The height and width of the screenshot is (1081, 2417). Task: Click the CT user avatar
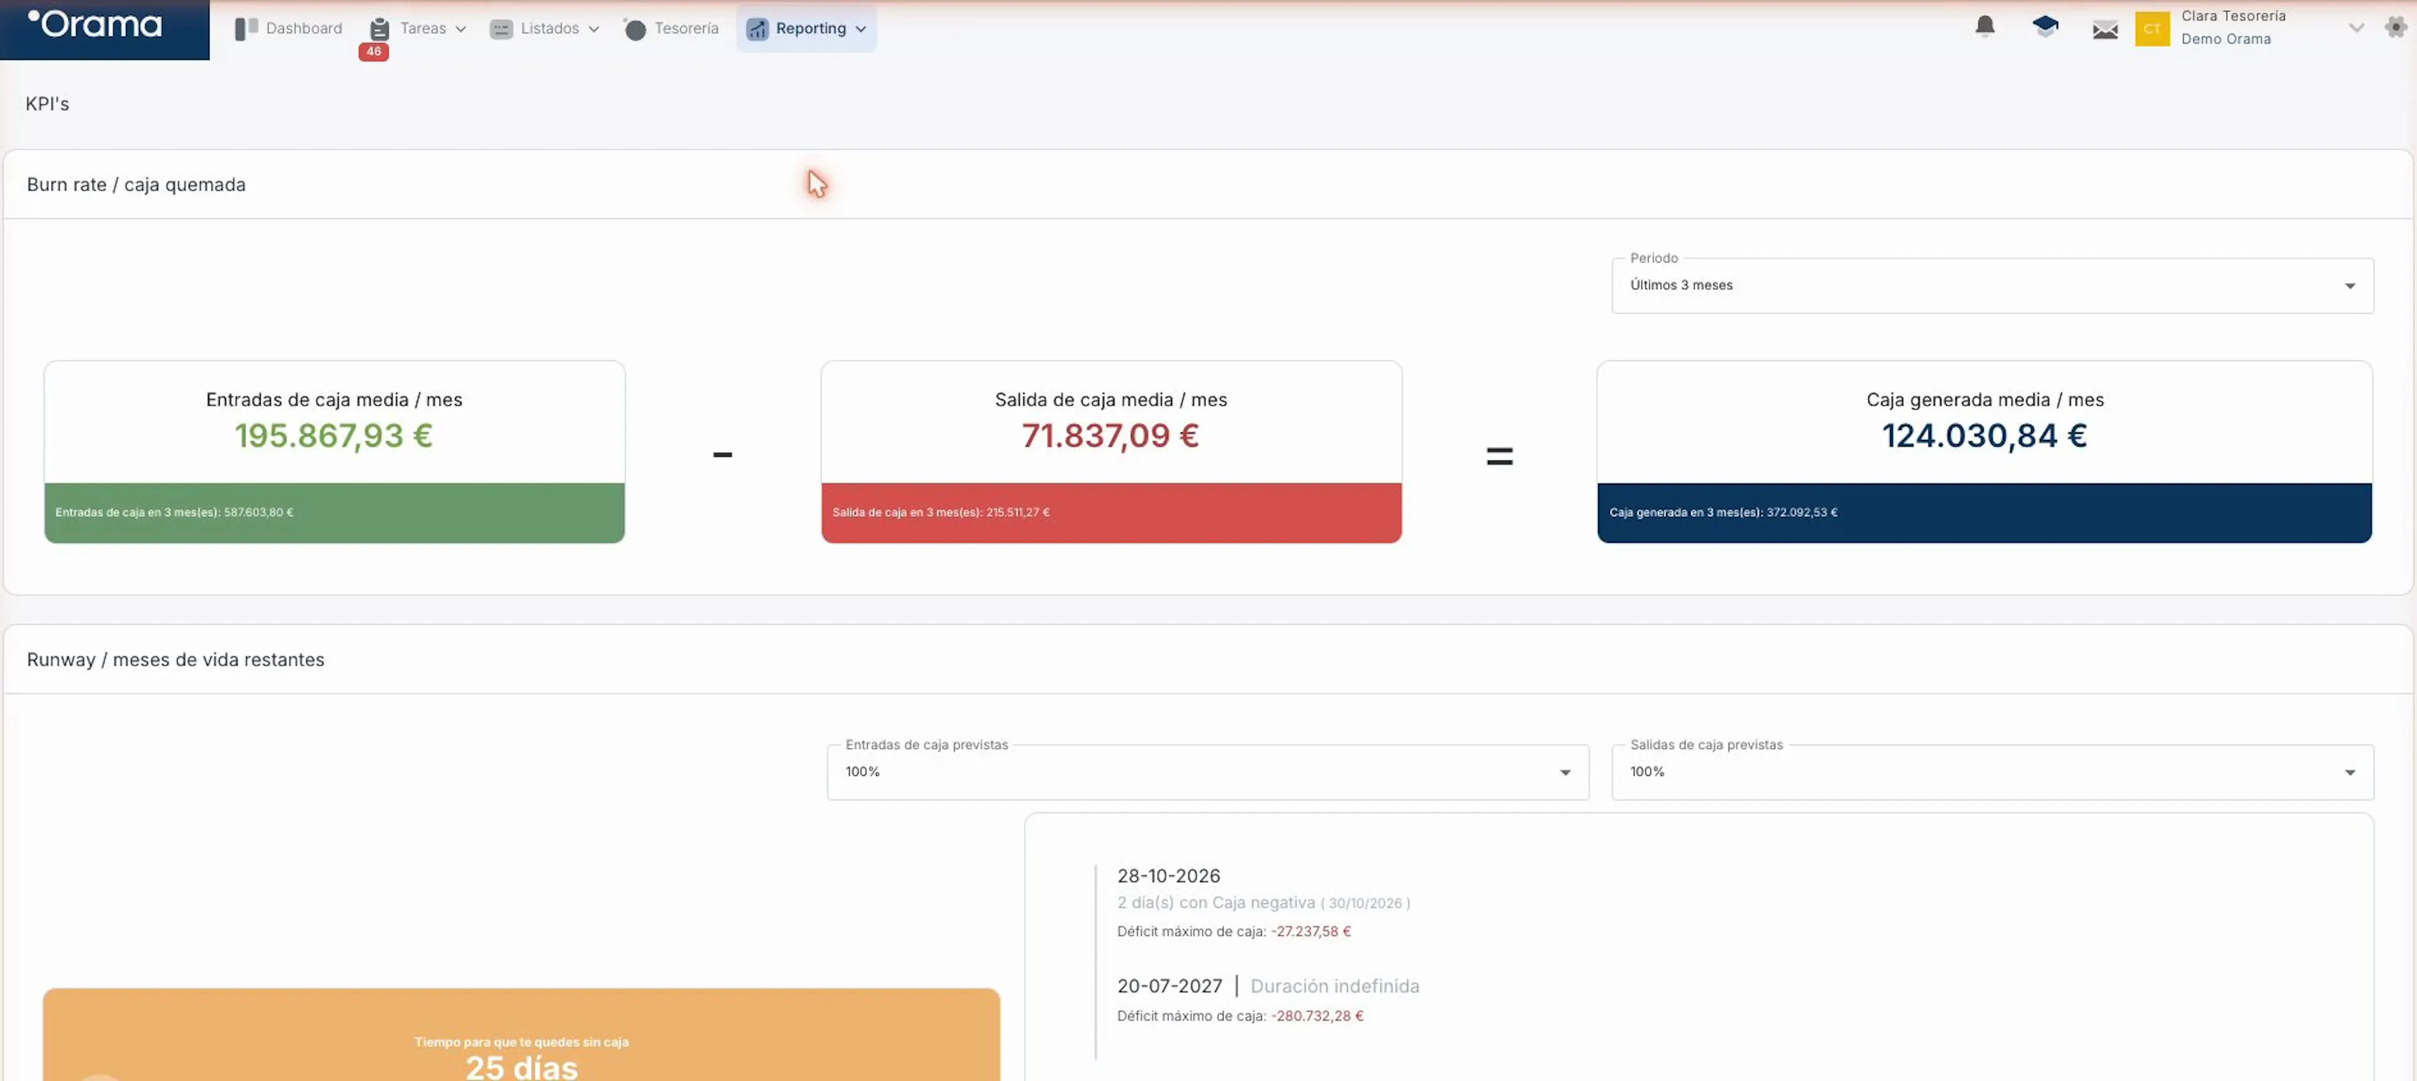click(x=2151, y=28)
